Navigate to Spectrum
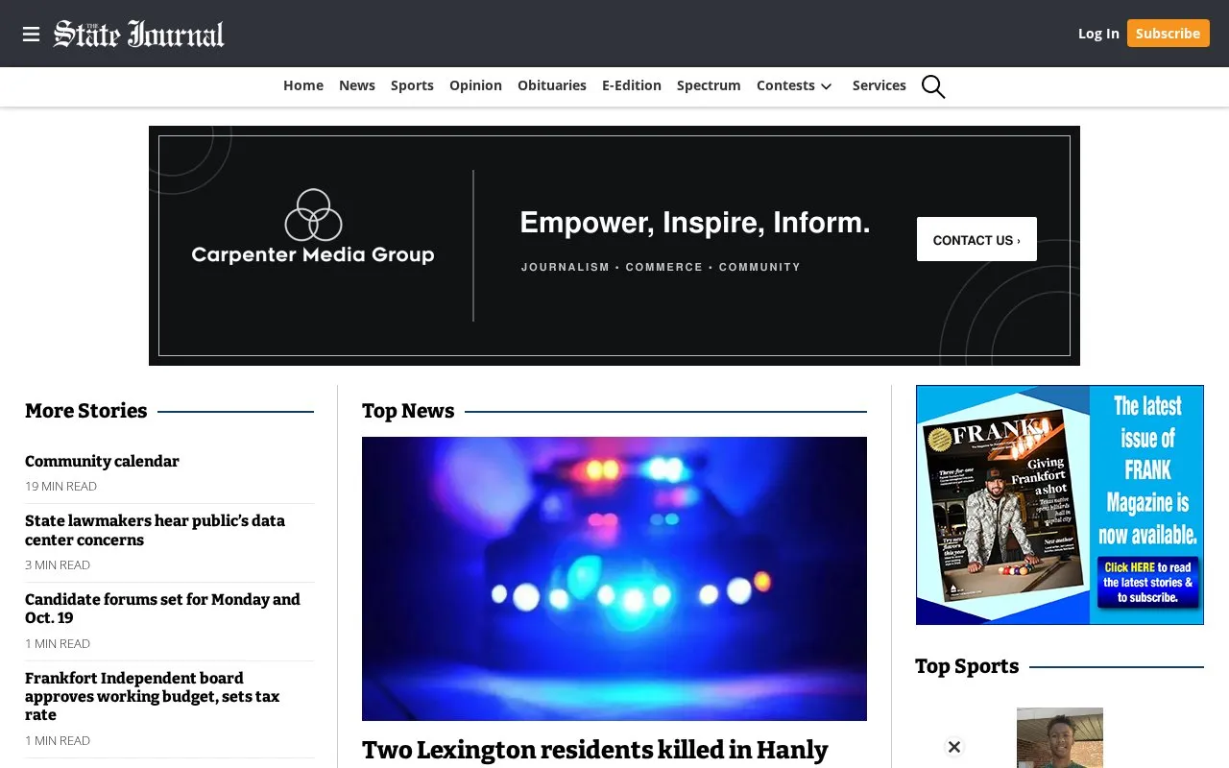 coord(709,85)
